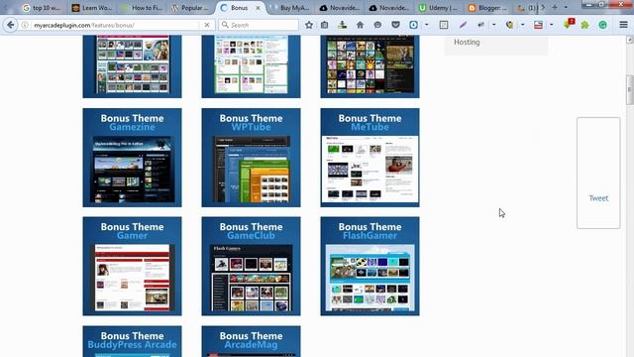
Task: Open the Bonus Theme Gamezine thumbnail
Action: [132, 158]
